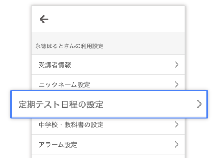218x158 pixels.
Task: Click the chevron beside 定期テスト日程の設定
Action: pyautogui.click(x=199, y=104)
